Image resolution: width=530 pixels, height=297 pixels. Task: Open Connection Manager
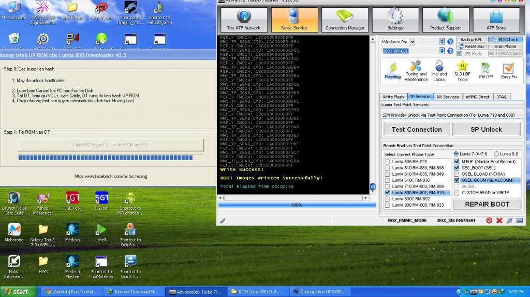coord(345,20)
